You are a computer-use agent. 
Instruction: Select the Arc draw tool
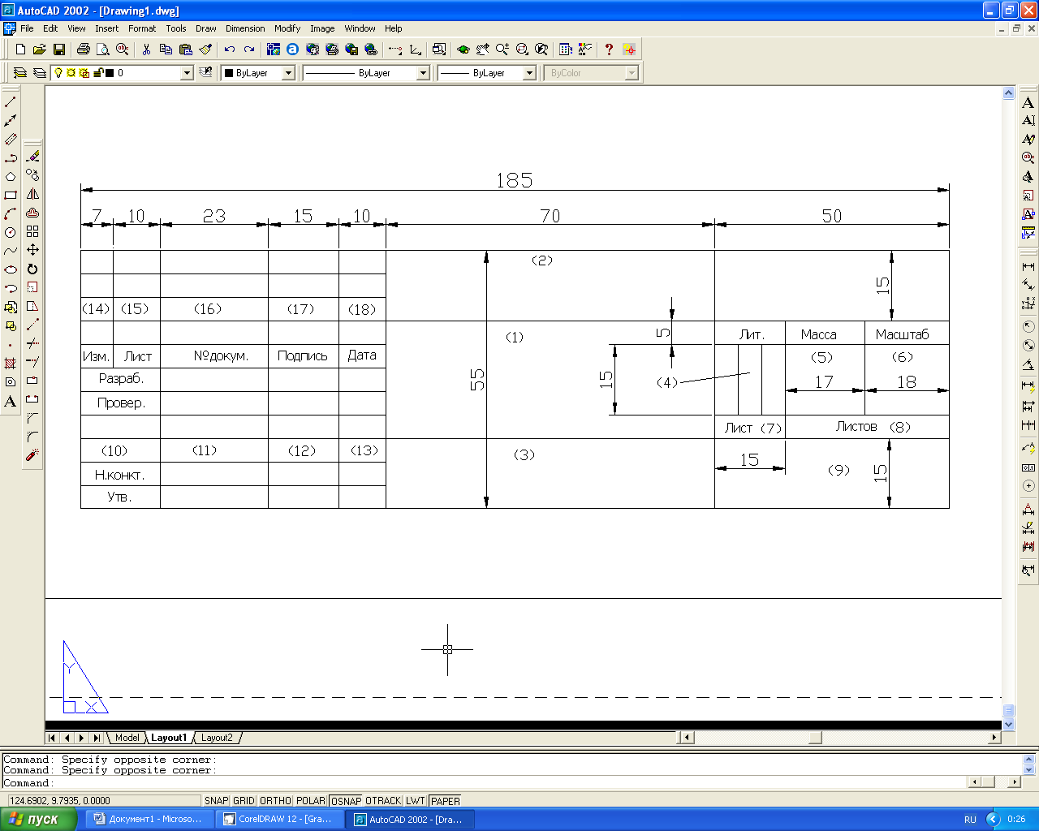[x=11, y=213]
